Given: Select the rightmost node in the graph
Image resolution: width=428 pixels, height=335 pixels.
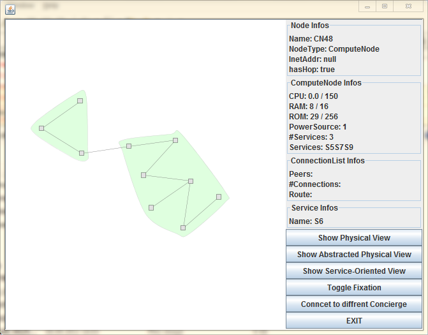Looking at the screenshot, I should [x=218, y=197].
